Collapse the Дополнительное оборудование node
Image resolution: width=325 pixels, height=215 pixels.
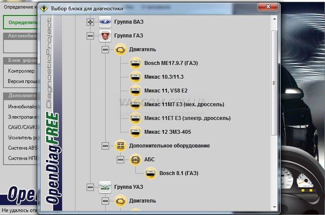(x=105, y=146)
